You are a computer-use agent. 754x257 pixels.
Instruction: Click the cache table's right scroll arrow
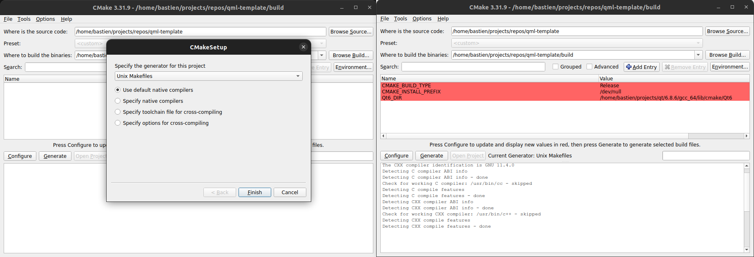click(x=747, y=136)
